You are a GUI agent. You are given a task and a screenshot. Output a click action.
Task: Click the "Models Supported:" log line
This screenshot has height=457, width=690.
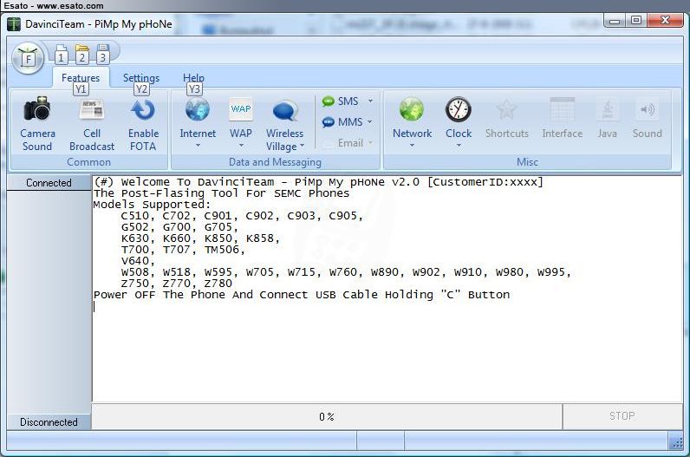(x=152, y=205)
